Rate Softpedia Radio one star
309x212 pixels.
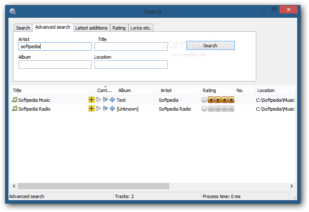(x=211, y=109)
